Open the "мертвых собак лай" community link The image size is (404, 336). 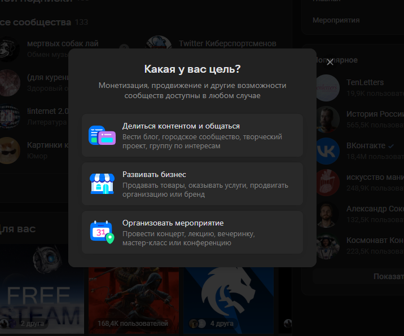63,43
